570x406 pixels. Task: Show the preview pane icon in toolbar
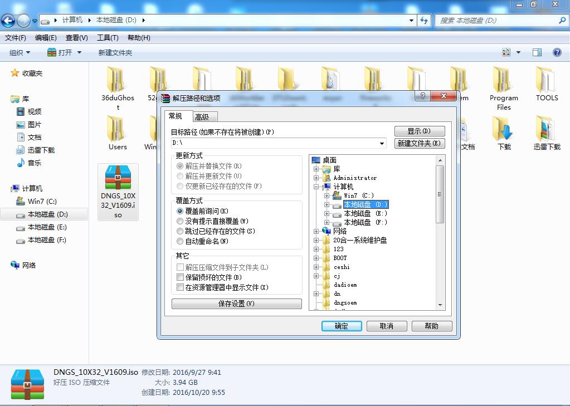point(536,52)
